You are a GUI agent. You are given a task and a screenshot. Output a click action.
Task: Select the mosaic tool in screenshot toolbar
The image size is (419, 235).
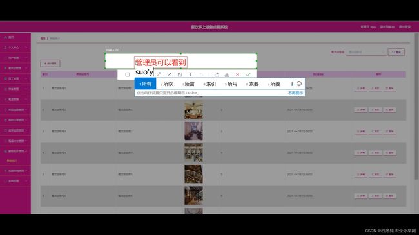coord(180,74)
